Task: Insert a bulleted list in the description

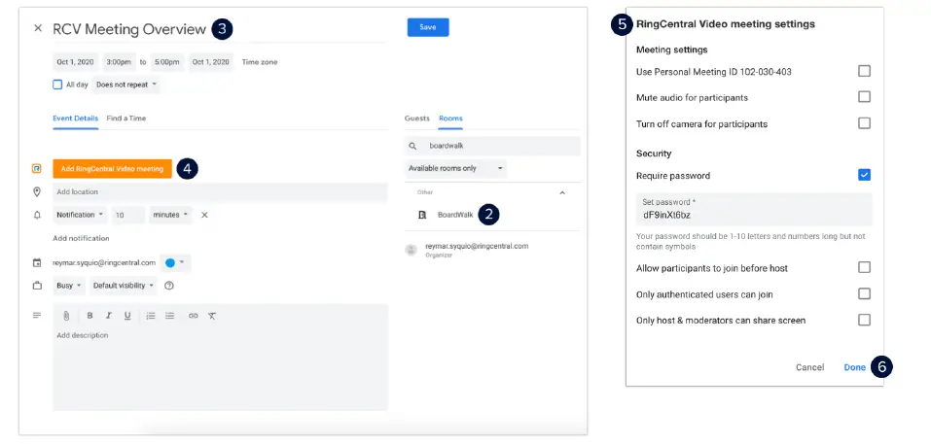Action: (x=170, y=316)
